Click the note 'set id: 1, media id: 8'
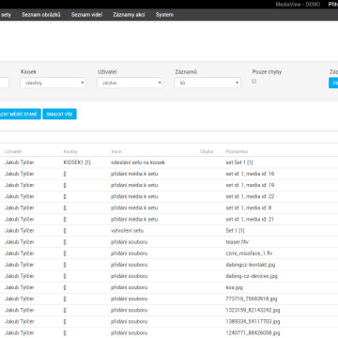338x338 pixels. (x=249, y=208)
